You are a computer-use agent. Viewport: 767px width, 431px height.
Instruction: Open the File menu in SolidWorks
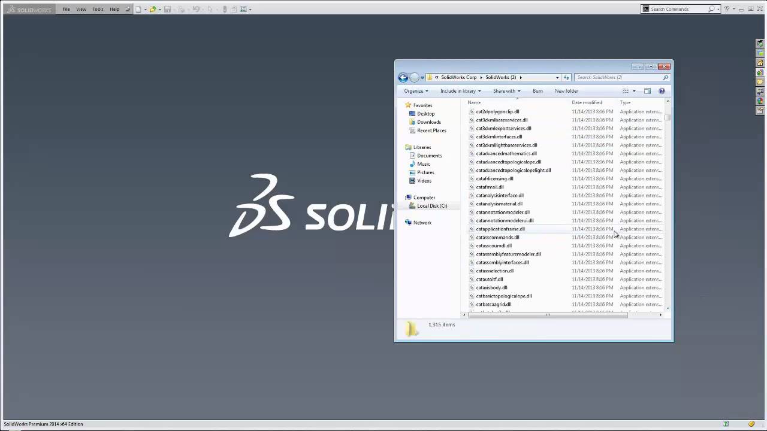66,9
